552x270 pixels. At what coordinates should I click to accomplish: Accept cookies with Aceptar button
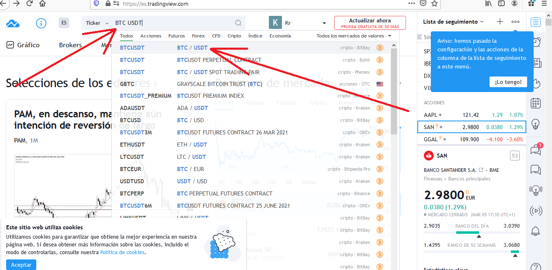coord(21,265)
